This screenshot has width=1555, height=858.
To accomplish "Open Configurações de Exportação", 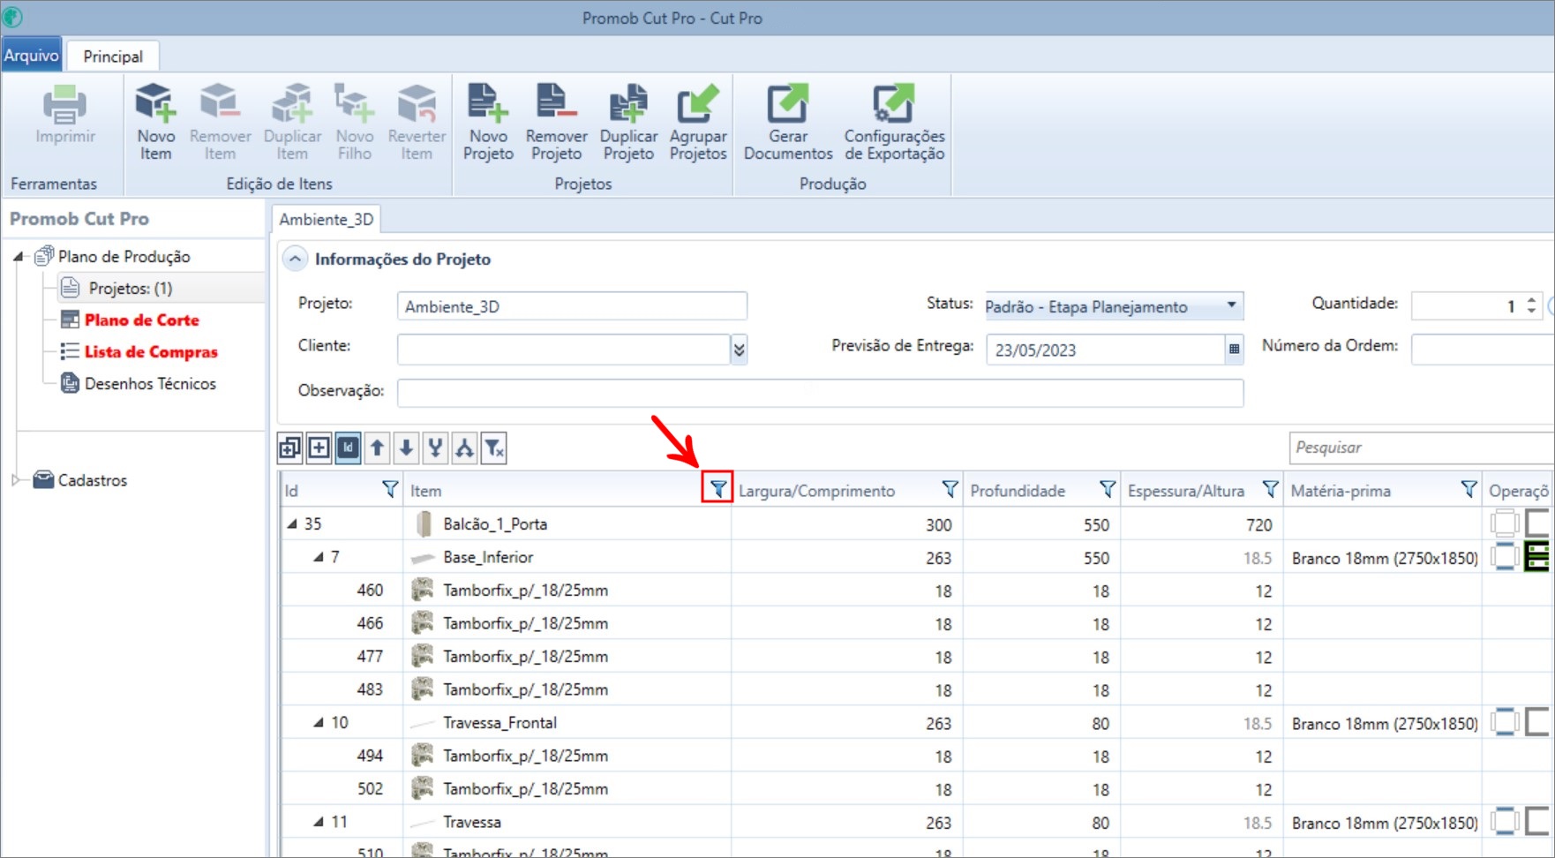I will [x=894, y=122].
